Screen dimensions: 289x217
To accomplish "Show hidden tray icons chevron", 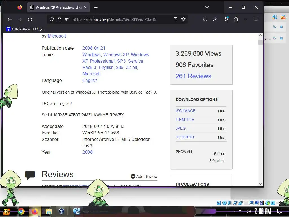I will (235, 211).
